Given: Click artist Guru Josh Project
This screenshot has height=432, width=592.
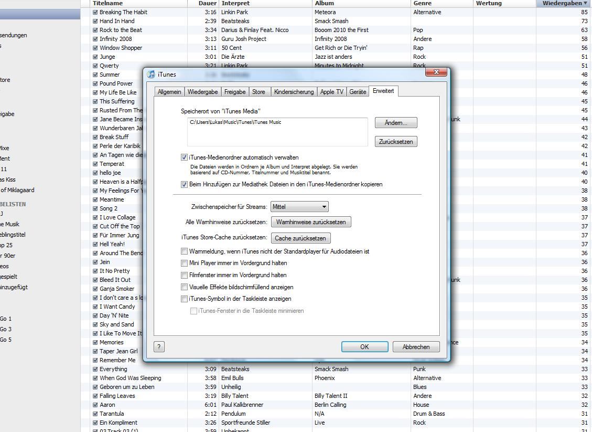Looking at the screenshot, I should click(243, 39).
